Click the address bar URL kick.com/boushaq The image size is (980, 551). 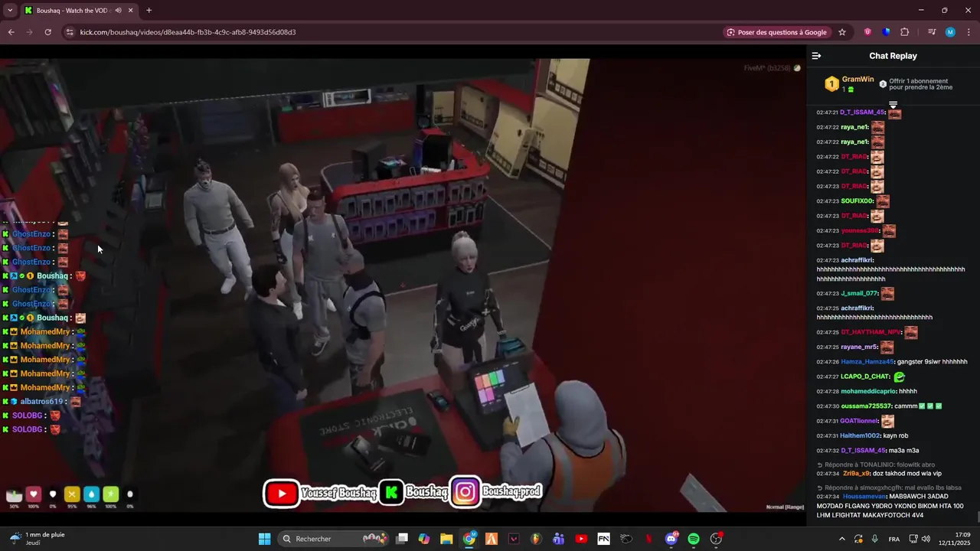(188, 32)
